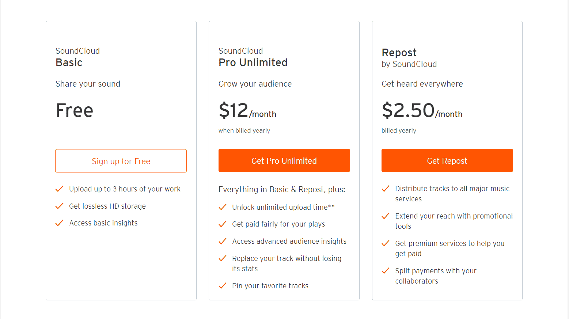Image resolution: width=569 pixels, height=319 pixels.
Task: Click the checkmark beside 'Upload up to 3 hours of your work'
Action: coord(59,189)
